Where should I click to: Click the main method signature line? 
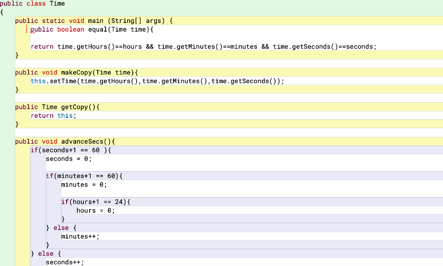pos(94,21)
